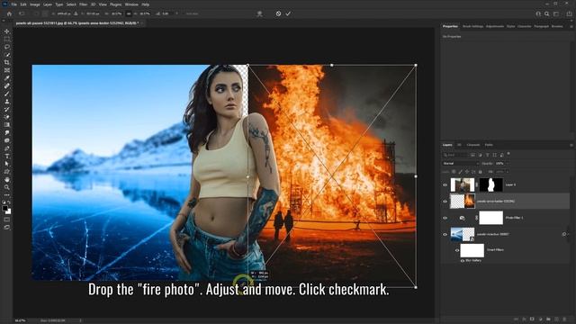Image resolution: width=576 pixels, height=324 pixels.
Task: Click the Search magnifier icon at top right
Action: 547,13
